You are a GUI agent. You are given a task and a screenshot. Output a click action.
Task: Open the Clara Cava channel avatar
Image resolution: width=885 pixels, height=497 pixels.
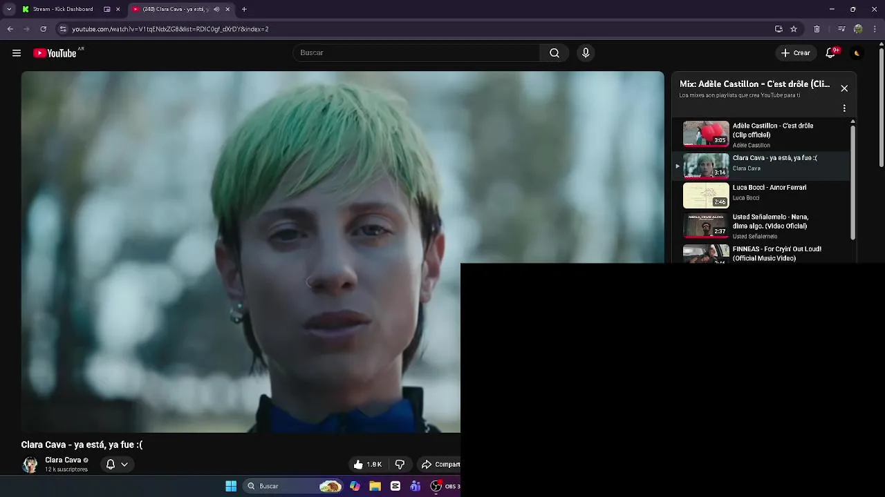point(30,465)
